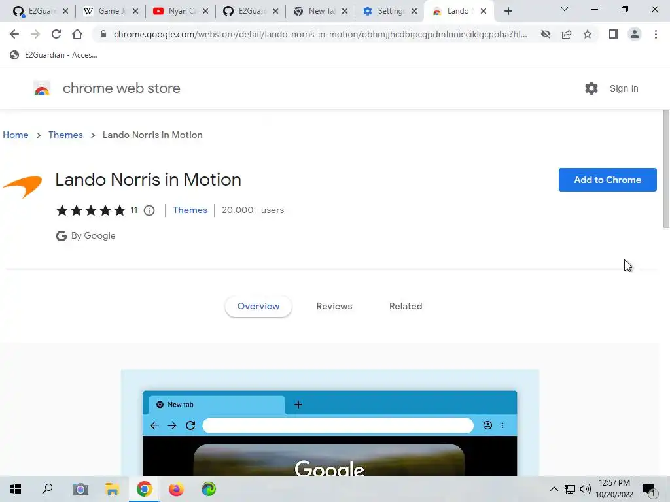Close the Lando web store tab

coord(484,12)
